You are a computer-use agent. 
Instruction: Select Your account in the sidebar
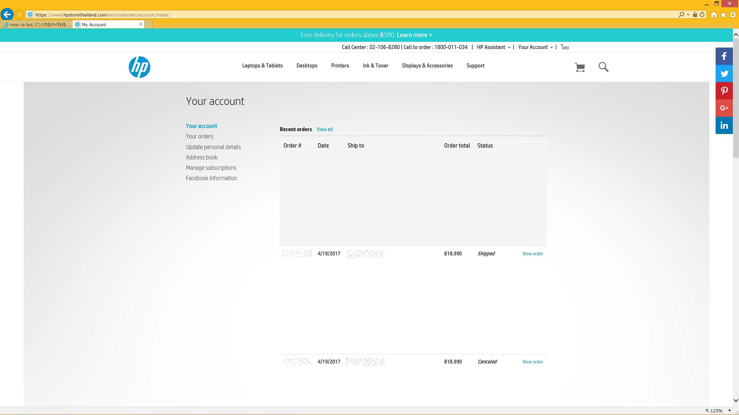click(201, 126)
